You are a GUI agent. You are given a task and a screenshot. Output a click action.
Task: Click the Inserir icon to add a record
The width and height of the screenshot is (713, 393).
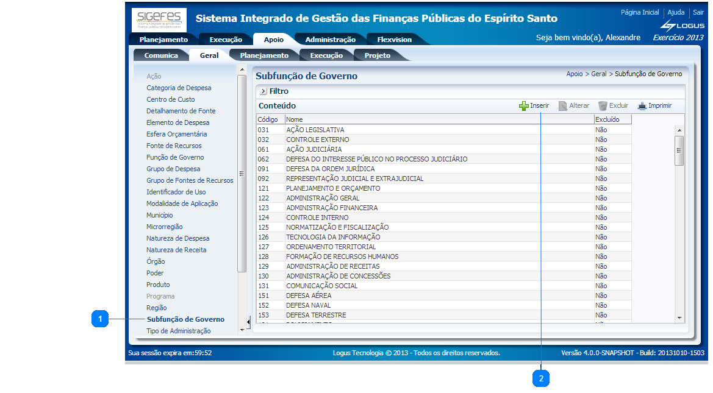click(533, 105)
